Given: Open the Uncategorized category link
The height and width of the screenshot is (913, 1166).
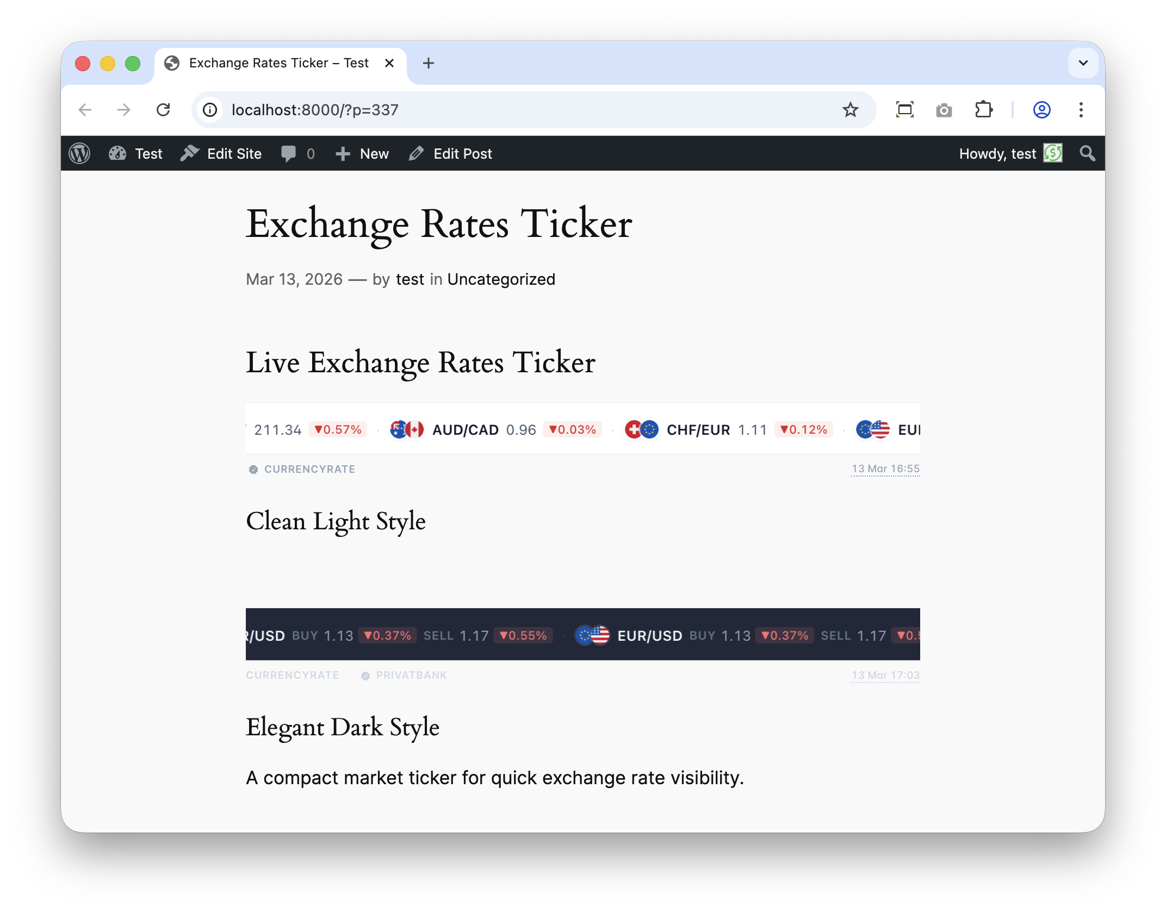Looking at the screenshot, I should point(501,279).
